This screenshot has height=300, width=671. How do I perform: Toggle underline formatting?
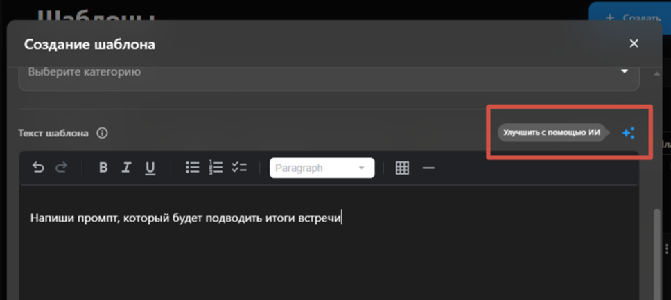pyautogui.click(x=150, y=168)
